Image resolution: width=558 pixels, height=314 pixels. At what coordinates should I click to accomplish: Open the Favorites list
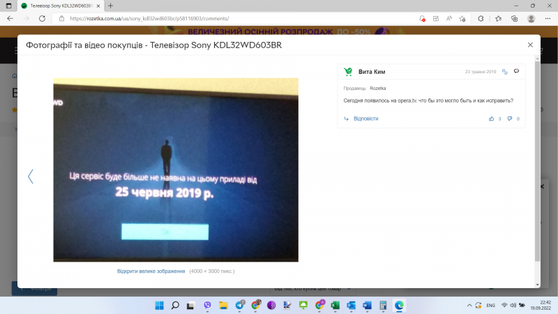point(498,19)
